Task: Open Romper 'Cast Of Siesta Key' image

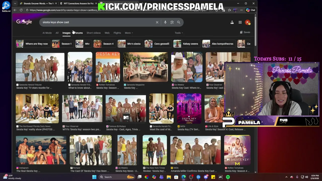Action: 91,150
